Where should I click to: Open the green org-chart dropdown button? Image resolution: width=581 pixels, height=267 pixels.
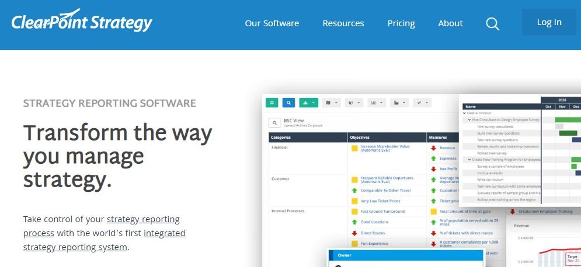(x=308, y=103)
